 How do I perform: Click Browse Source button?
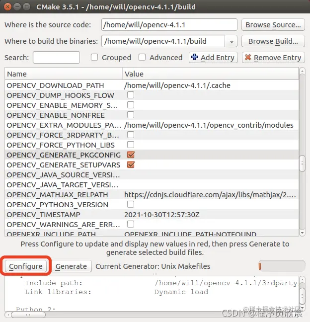(273, 25)
